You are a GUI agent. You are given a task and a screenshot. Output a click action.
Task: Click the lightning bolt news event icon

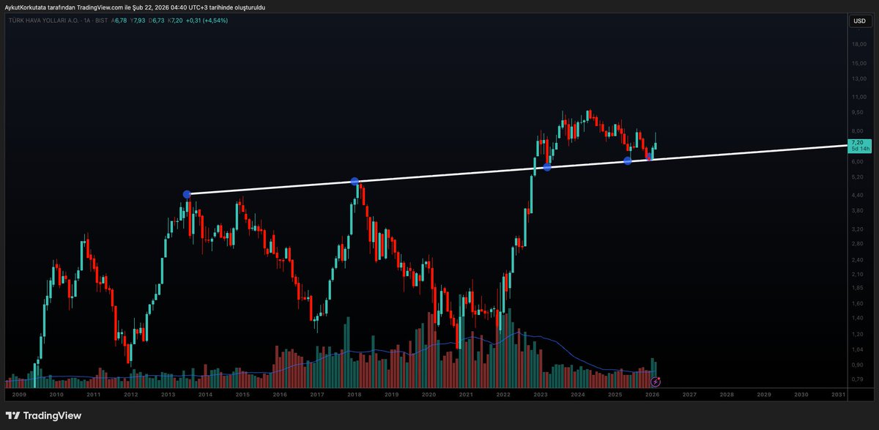coord(656,382)
